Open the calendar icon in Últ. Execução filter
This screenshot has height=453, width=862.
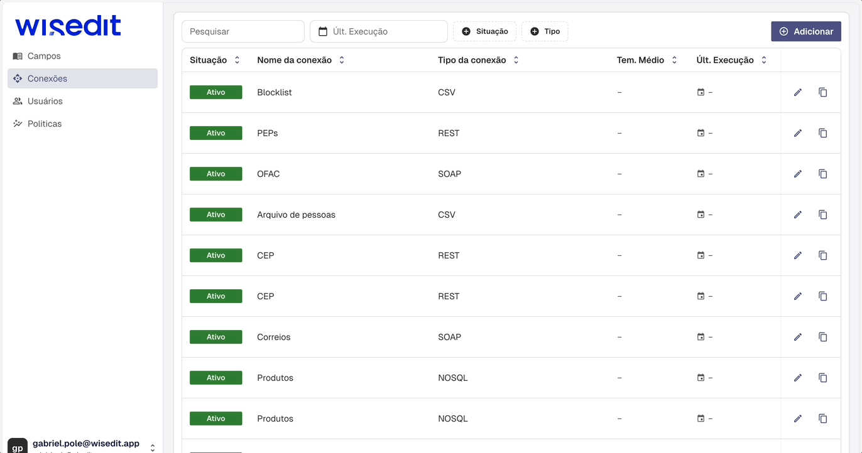[324, 31]
